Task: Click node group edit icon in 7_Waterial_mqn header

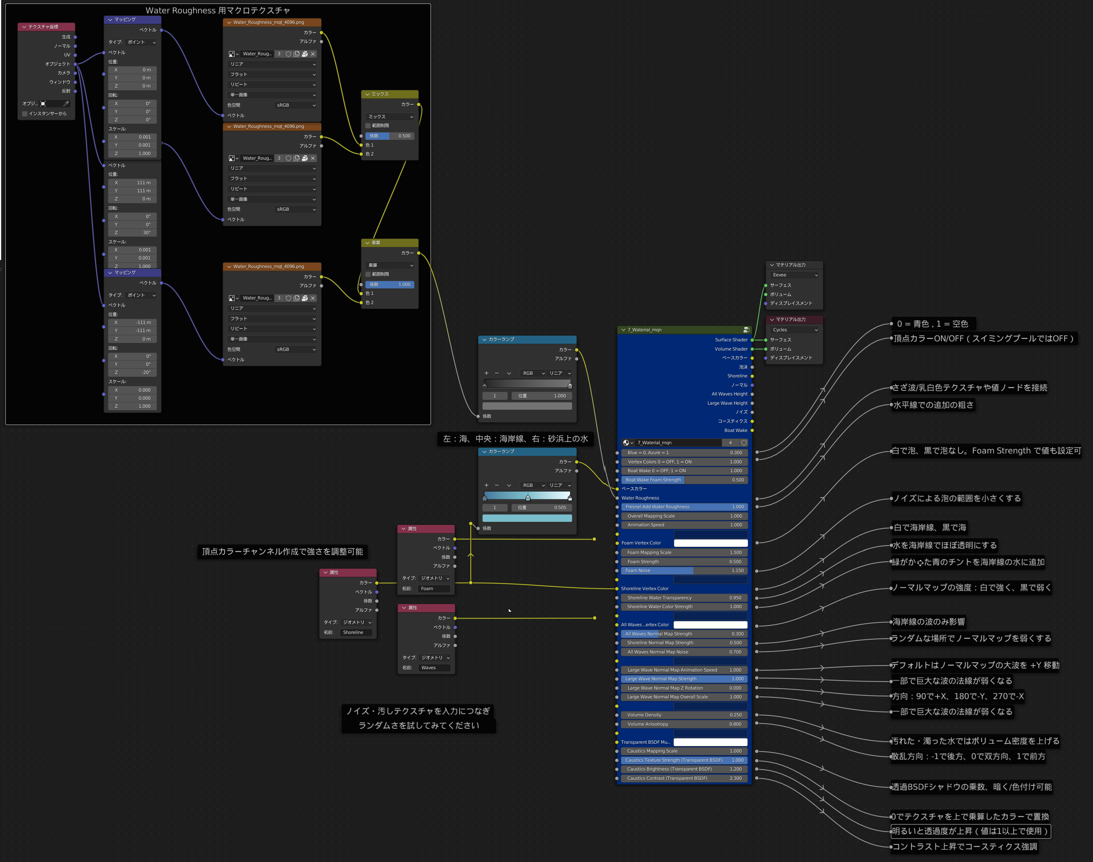Action: click(x=746, y=329)
